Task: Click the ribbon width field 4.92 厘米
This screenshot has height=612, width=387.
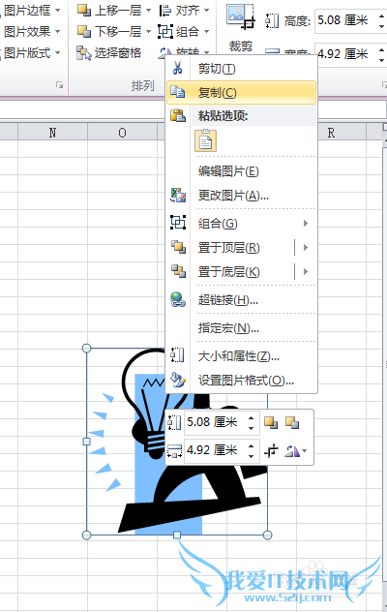Action: tap(345, 54)
